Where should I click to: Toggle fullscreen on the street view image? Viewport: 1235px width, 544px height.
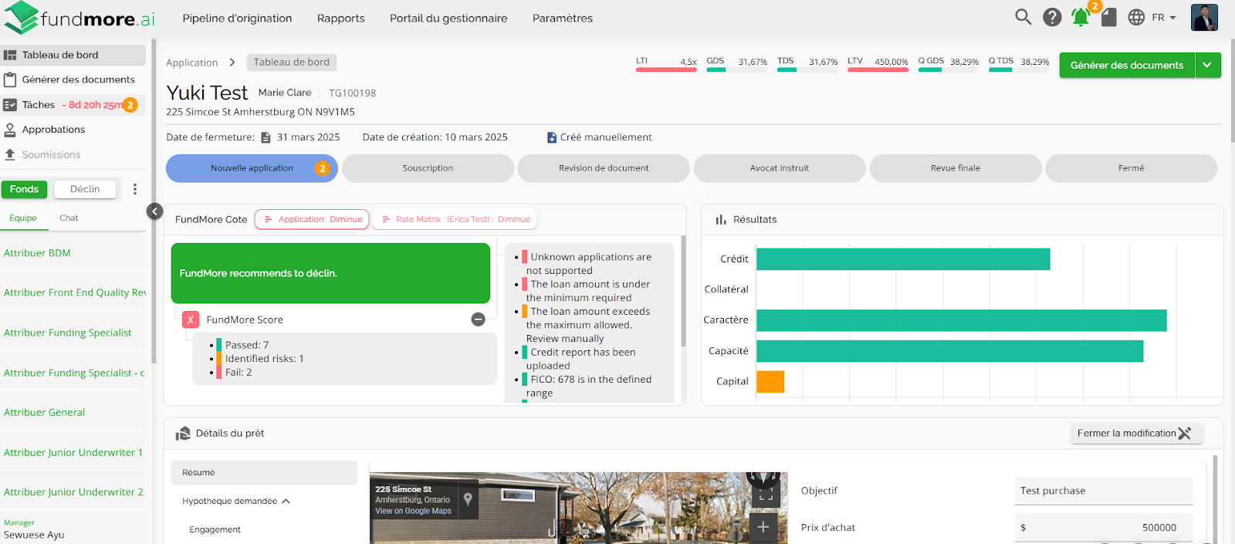click(x=766, y=495)
